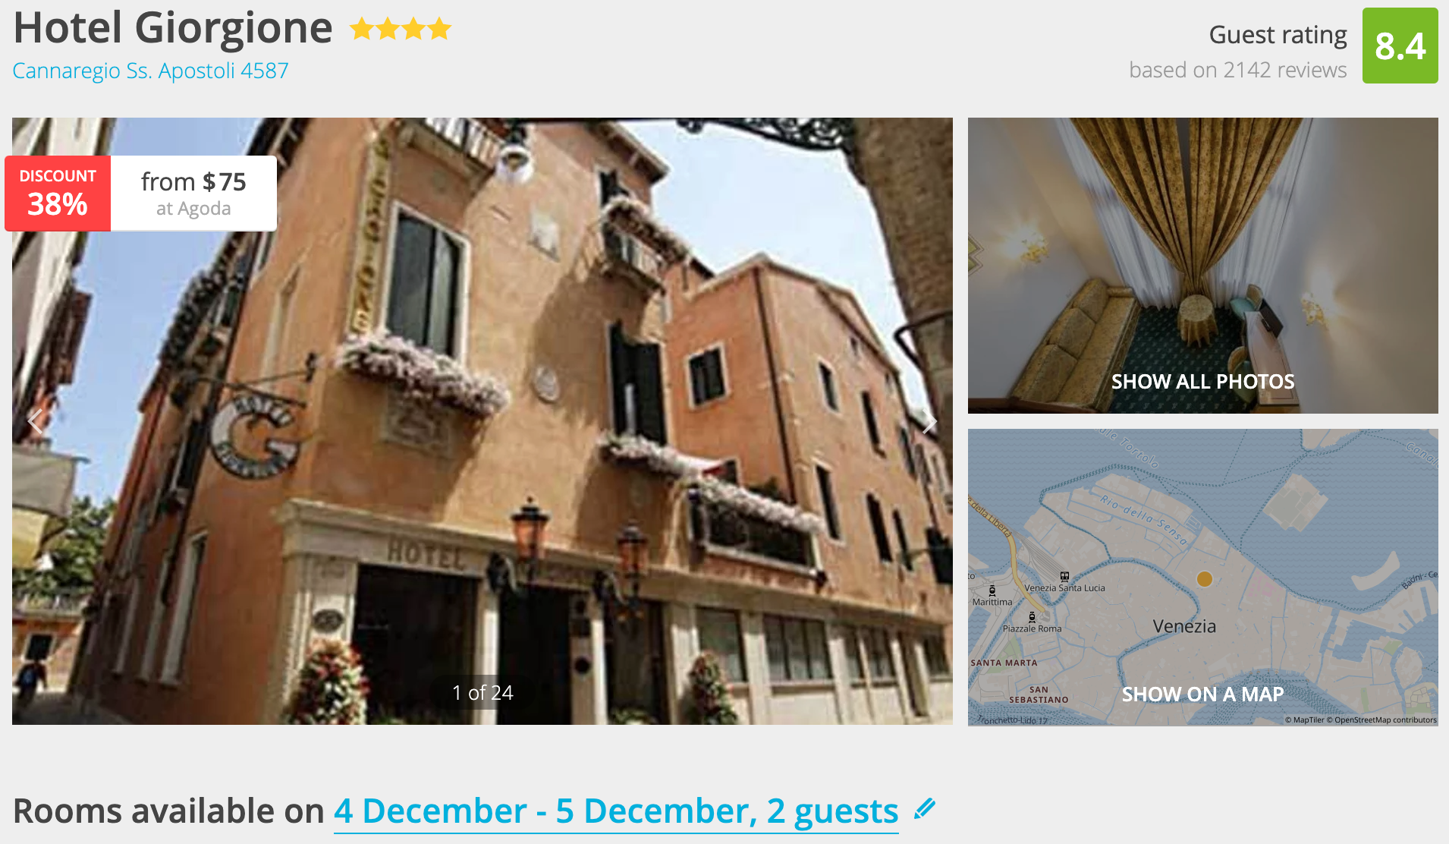The image size is (1449, 844).
Task: Click the Hotel Giorgione title
Action: click(x=173, y=28)
